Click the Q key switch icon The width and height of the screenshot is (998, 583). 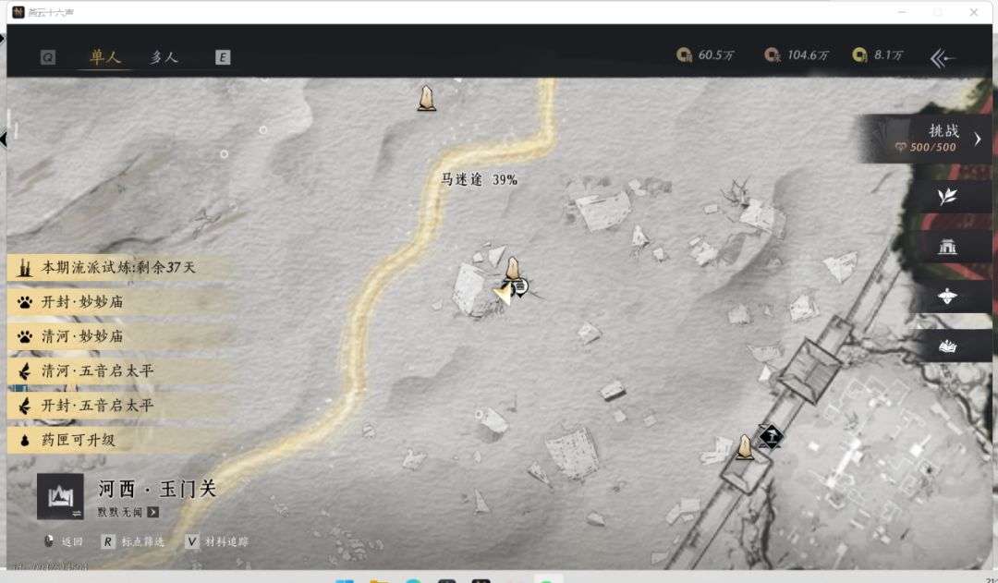48,57
